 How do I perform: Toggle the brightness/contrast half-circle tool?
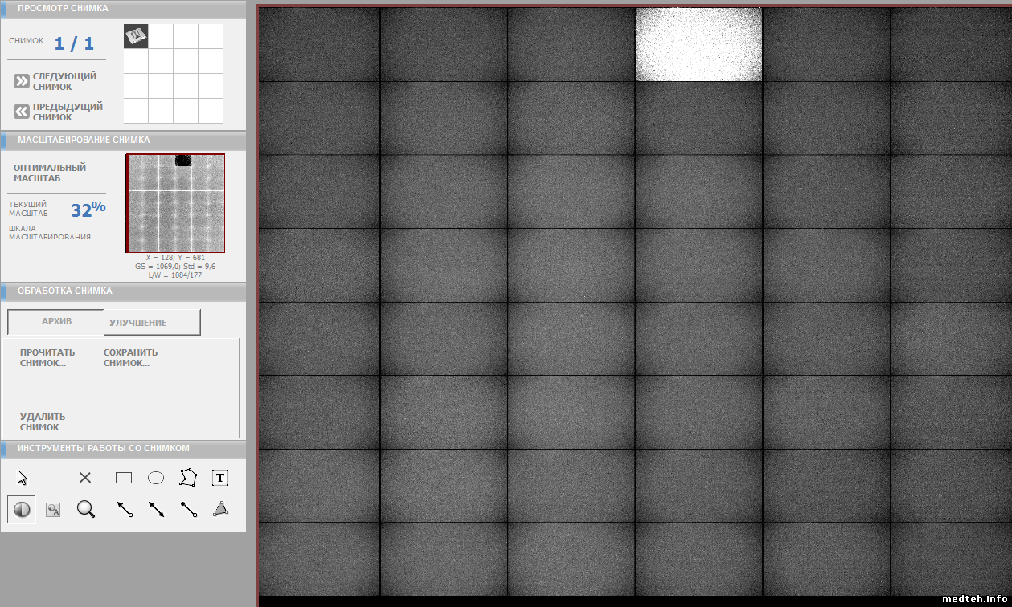tap(22, 509)
